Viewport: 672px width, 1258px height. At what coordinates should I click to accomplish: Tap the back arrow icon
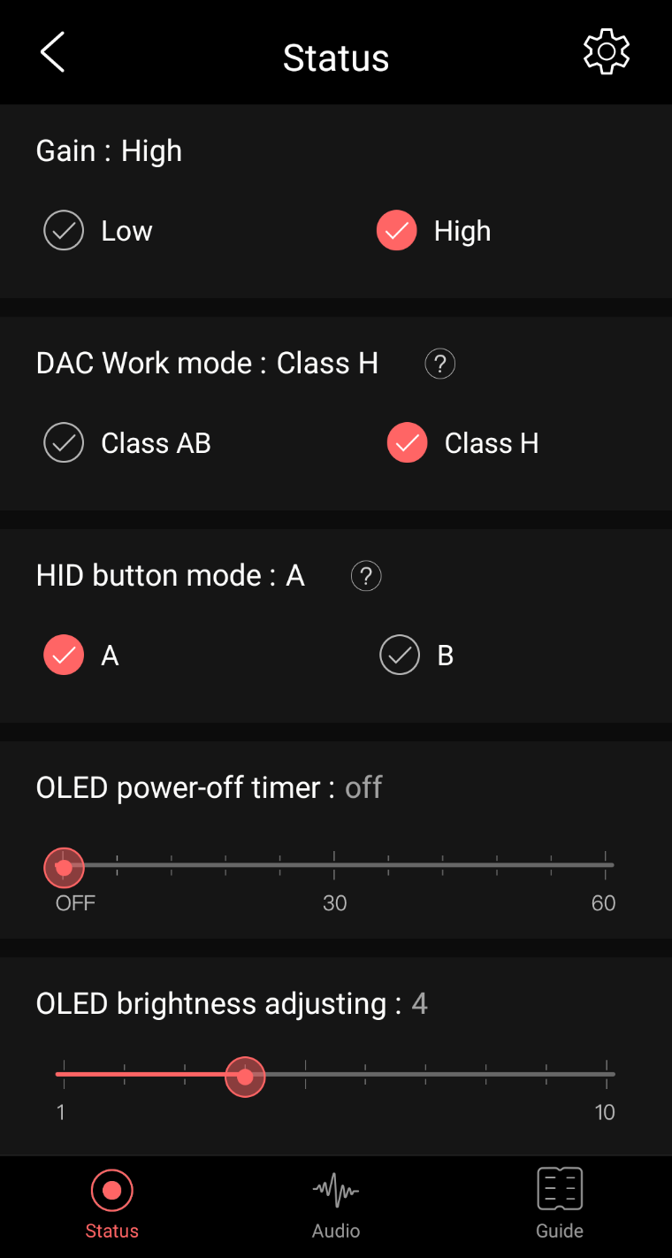pyautogui.click(x=53, y=53)
